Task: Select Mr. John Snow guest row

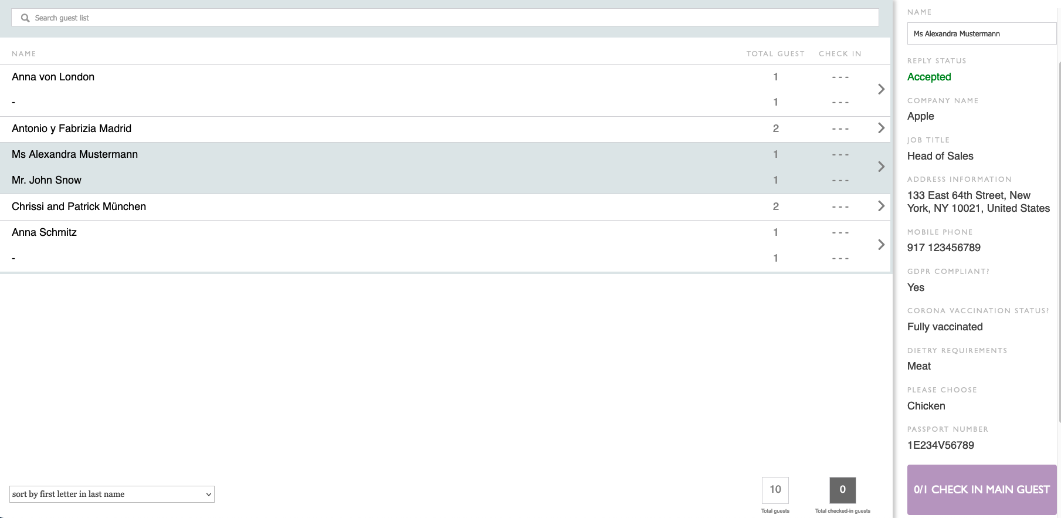Action: click(47, 180)
